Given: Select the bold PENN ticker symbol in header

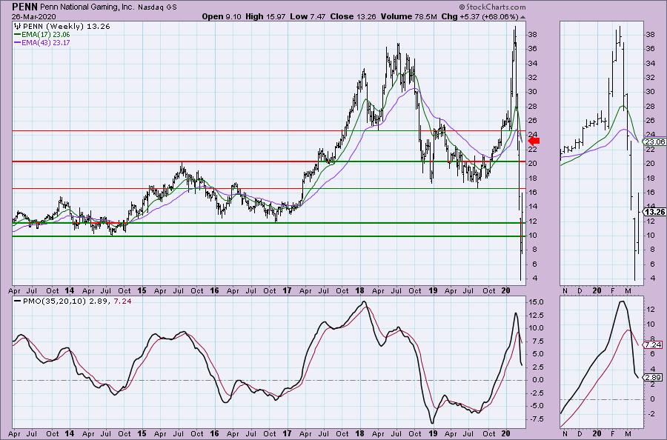Looking at the screenshot, I should pyautogui.click(x=24, y=7).
